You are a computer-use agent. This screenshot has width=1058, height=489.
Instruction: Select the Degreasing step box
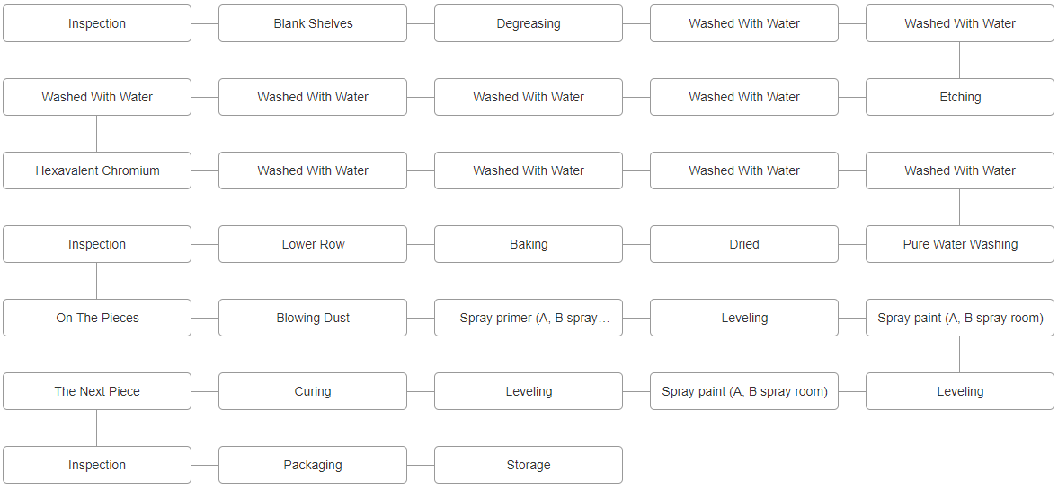(529, 23)
